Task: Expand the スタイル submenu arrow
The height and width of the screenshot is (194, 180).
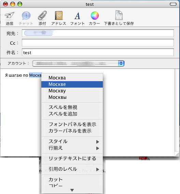Action: tap(98, 142)
